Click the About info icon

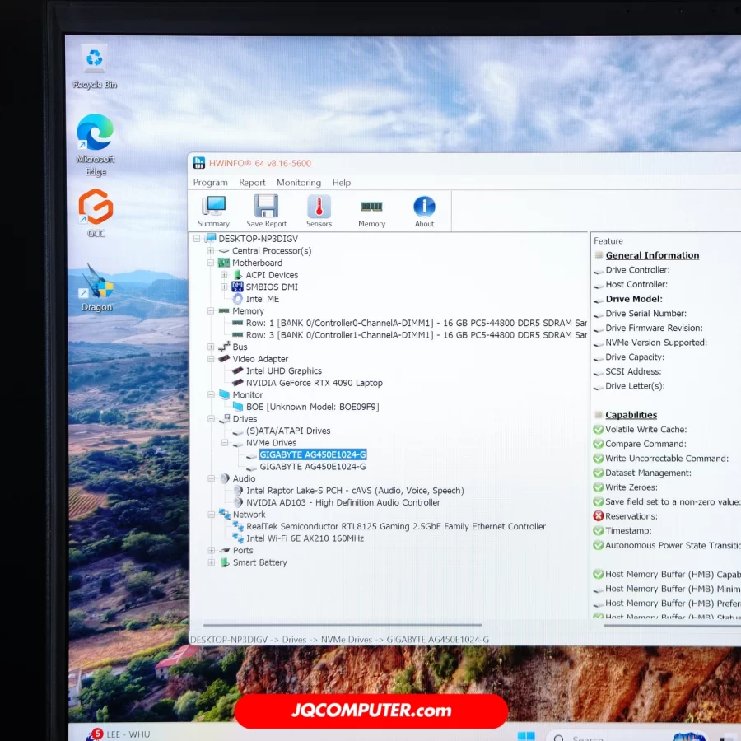point(424,210)
